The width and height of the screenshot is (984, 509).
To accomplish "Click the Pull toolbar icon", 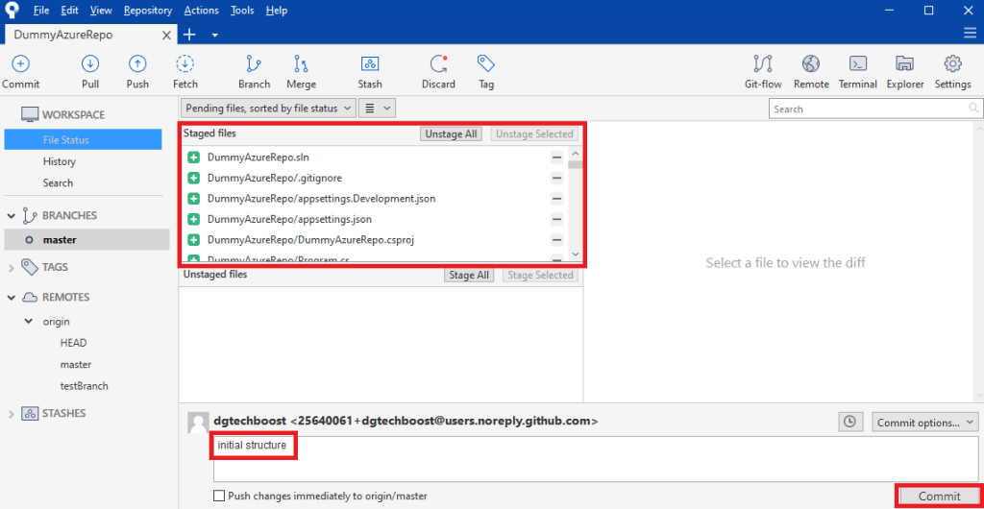I will pos(89,64).
